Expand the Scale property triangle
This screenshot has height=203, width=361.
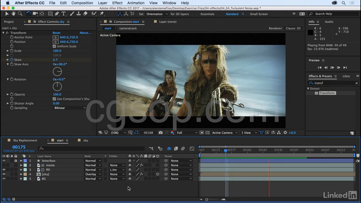coord(8,51)
